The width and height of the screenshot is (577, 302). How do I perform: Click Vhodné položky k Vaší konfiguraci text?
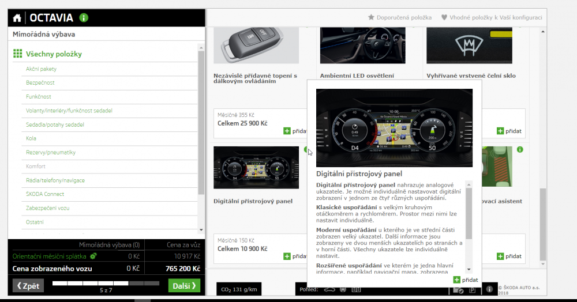coord(496,17)
